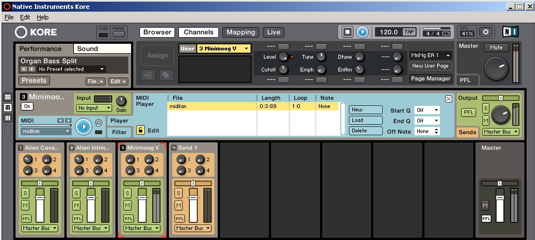Screen dimensions: 535x240
Task: Open the Performance Edit dropdown
Action: pos(118,81)
